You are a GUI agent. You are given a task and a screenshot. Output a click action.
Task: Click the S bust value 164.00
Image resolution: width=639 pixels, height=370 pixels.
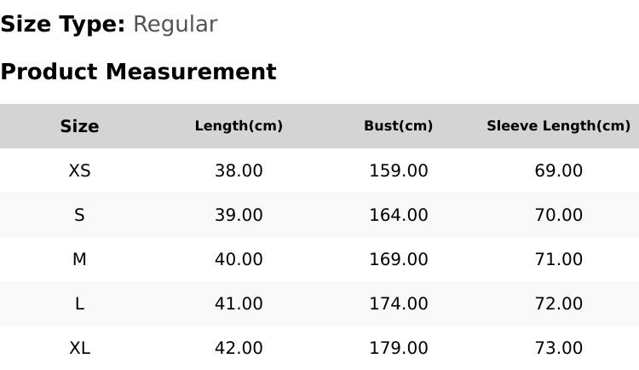399,215
